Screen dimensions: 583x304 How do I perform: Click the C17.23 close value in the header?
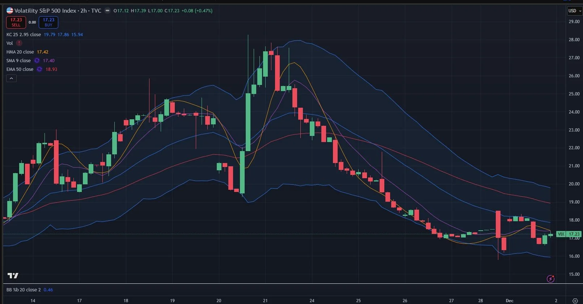(172, 11)
